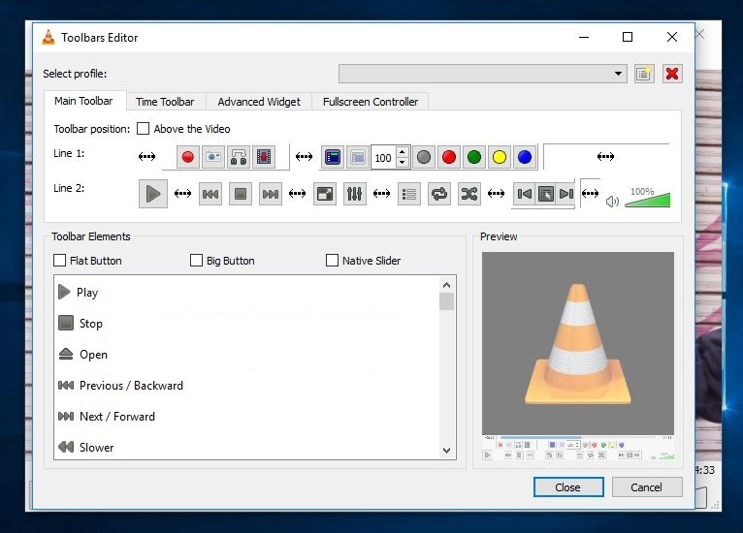743x533 pixels.
Task: Click spacer arrow before volume control
Action: pos(590,193)
